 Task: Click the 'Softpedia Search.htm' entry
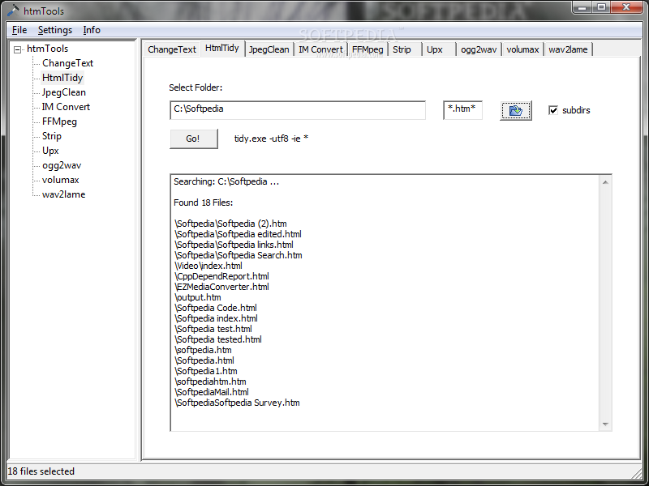[x=239, y=255]
